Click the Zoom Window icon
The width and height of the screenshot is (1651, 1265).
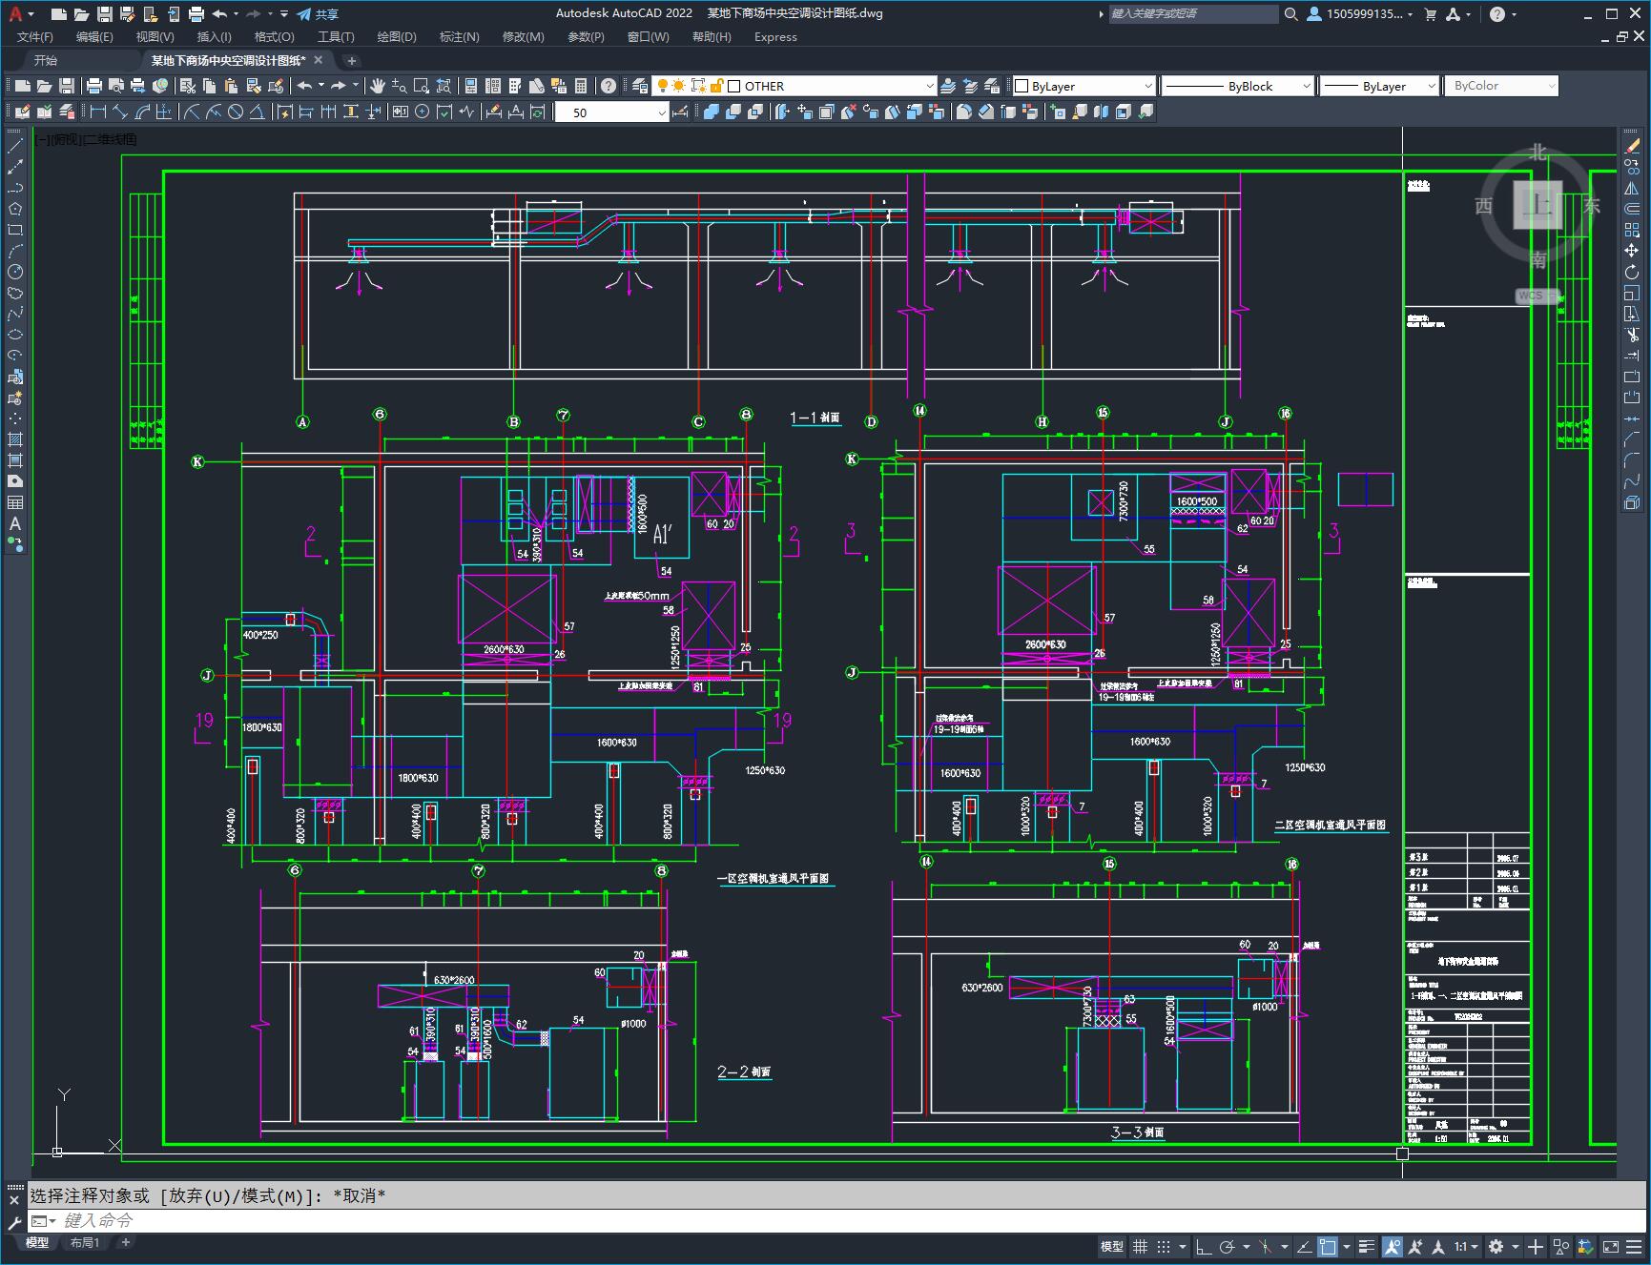tap(421, 86)
